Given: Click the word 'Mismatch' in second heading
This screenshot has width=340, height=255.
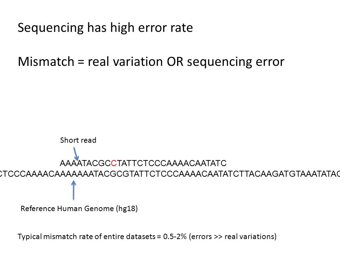Looking at the screenshot, I should pos(46,61).
